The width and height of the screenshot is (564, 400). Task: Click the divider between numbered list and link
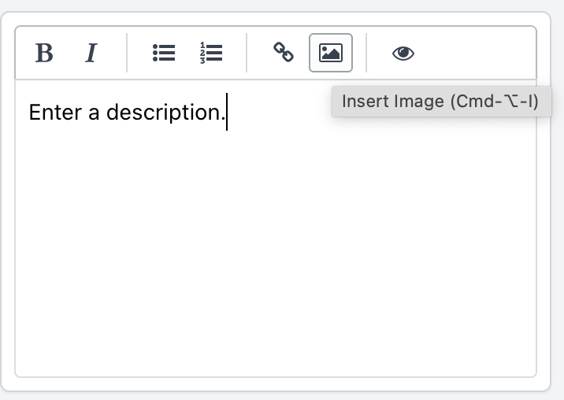coord(247,53)
